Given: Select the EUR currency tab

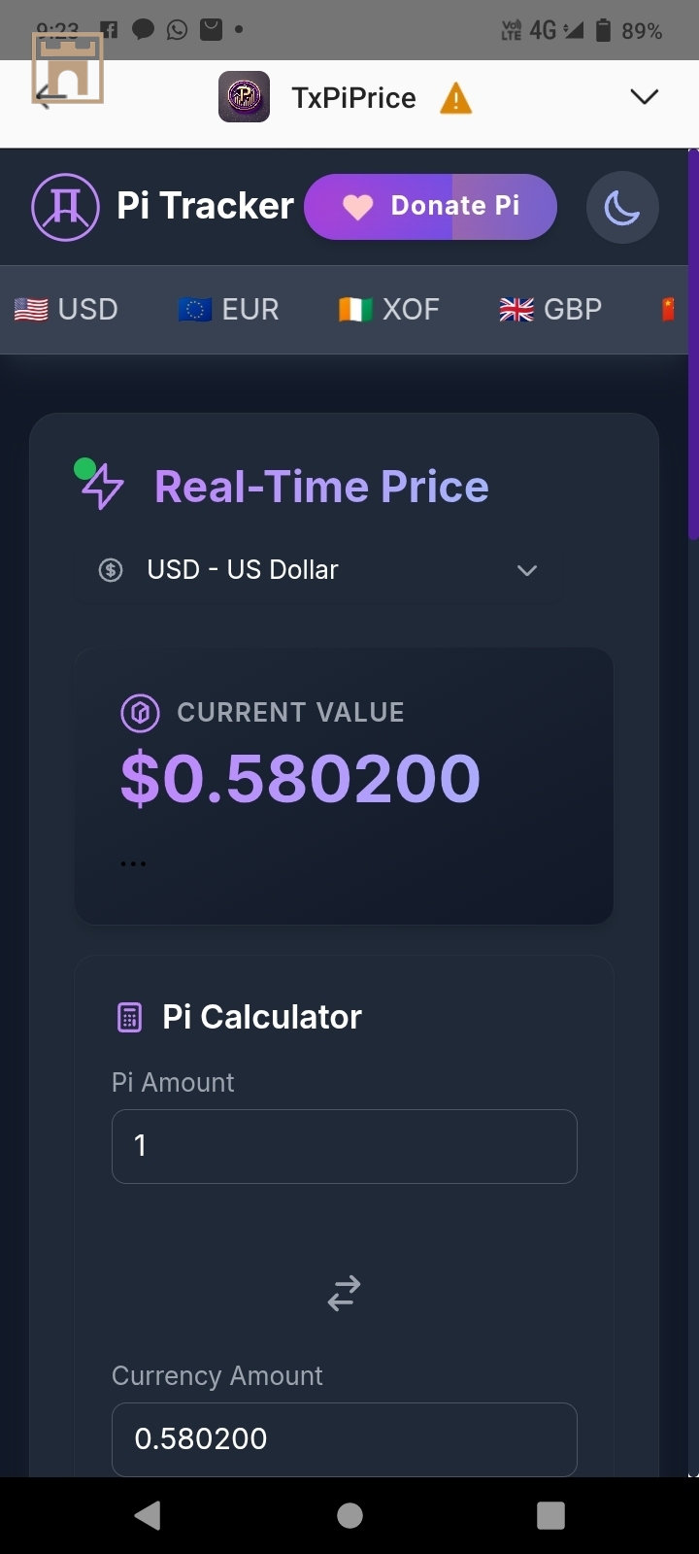Looking at the screenshot, I should click(x=228, y=309).
